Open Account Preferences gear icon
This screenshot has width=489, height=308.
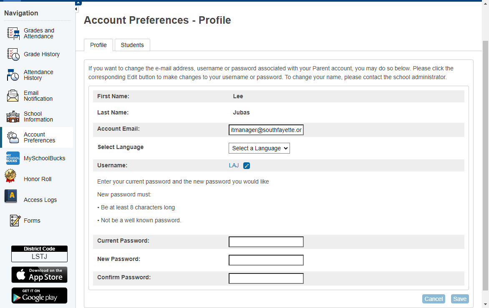(13, 137)
